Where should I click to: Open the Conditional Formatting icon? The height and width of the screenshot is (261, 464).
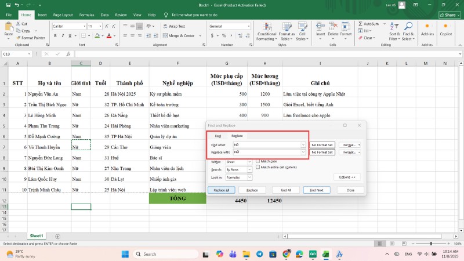pyautogui.click(x=266, y=27)
